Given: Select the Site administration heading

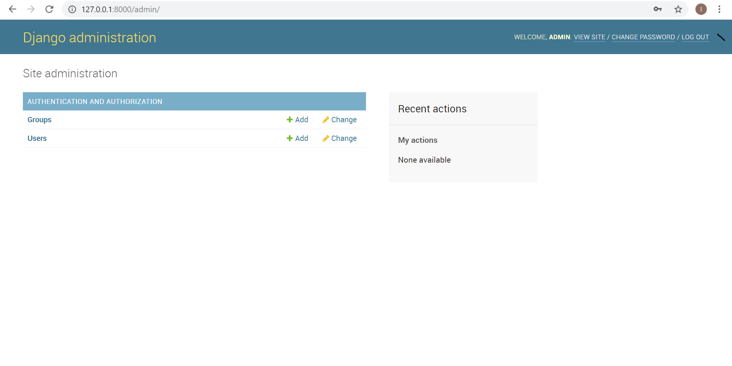Looking at the screenshot, I should (x=70, y=74).
